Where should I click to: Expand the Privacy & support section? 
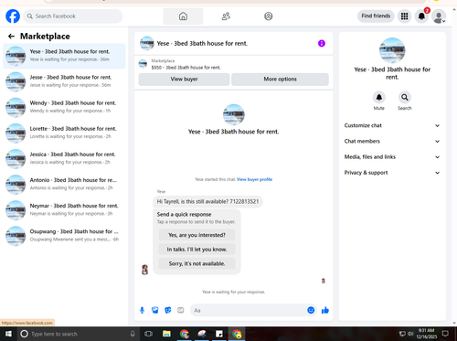392,173
